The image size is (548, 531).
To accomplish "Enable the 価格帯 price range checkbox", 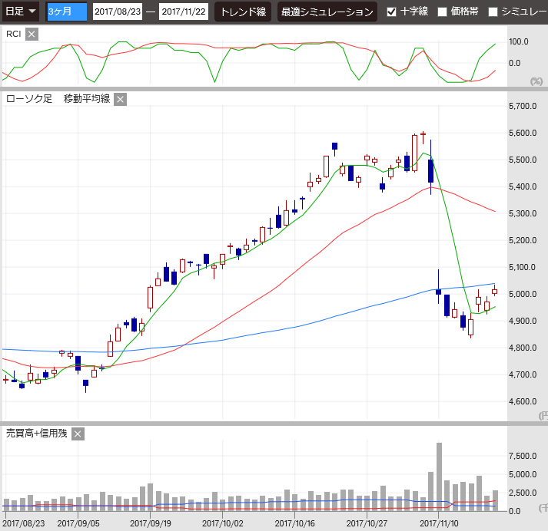I will (x=443, y=12).
